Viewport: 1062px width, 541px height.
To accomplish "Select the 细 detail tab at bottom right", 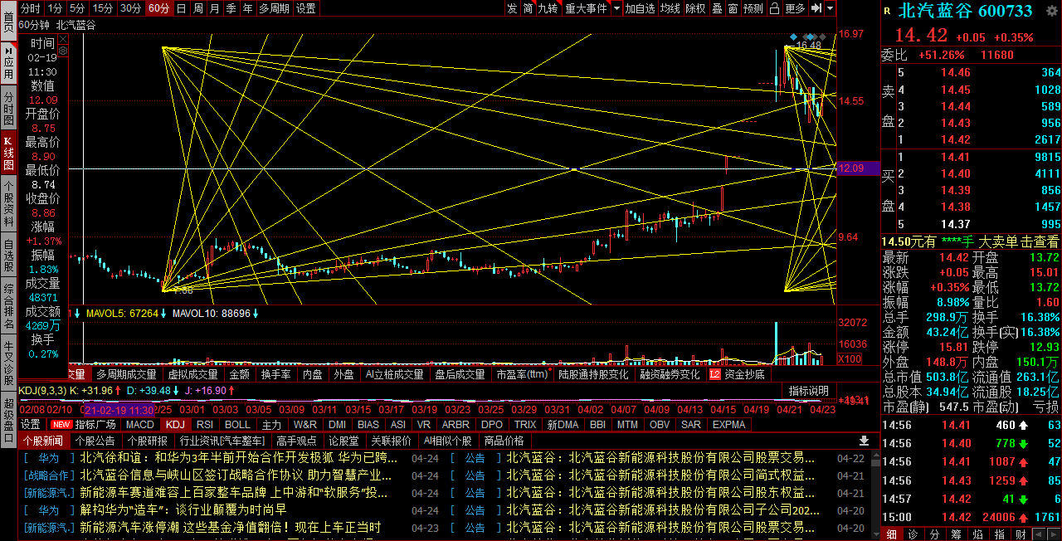I will tap(891, 534).
